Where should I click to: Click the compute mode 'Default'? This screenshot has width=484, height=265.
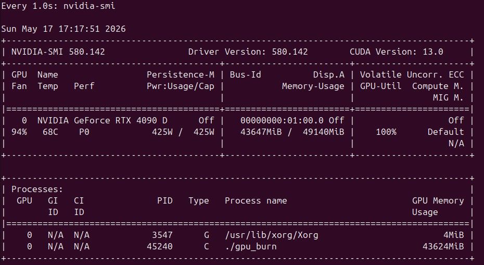coord(445,132)
